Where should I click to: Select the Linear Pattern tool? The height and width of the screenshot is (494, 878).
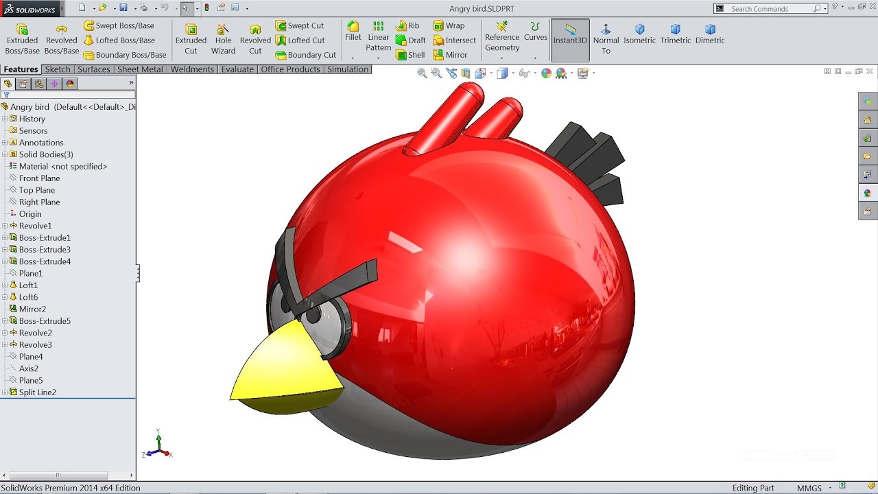coord(378,36)
